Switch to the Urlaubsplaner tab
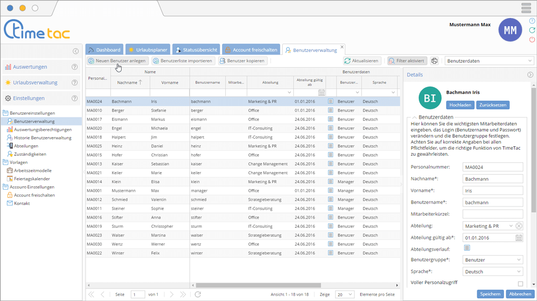Image resolution: width=537 pixels, height=301 pixels. coord(147,50)
